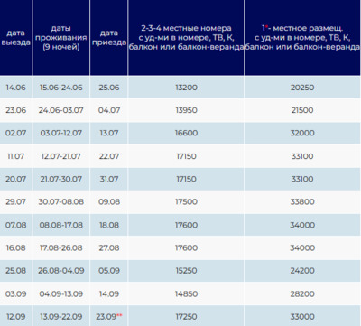This screenshot has height=326, width=361.
Task: Click the 'даты проживания (9 ночей)' header
Action: (61, 38)
